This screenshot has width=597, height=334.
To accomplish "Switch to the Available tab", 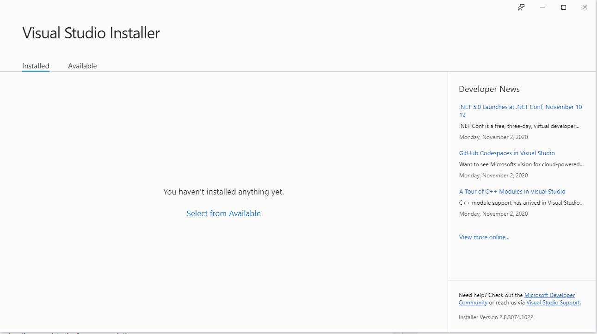I will point(82,66).
